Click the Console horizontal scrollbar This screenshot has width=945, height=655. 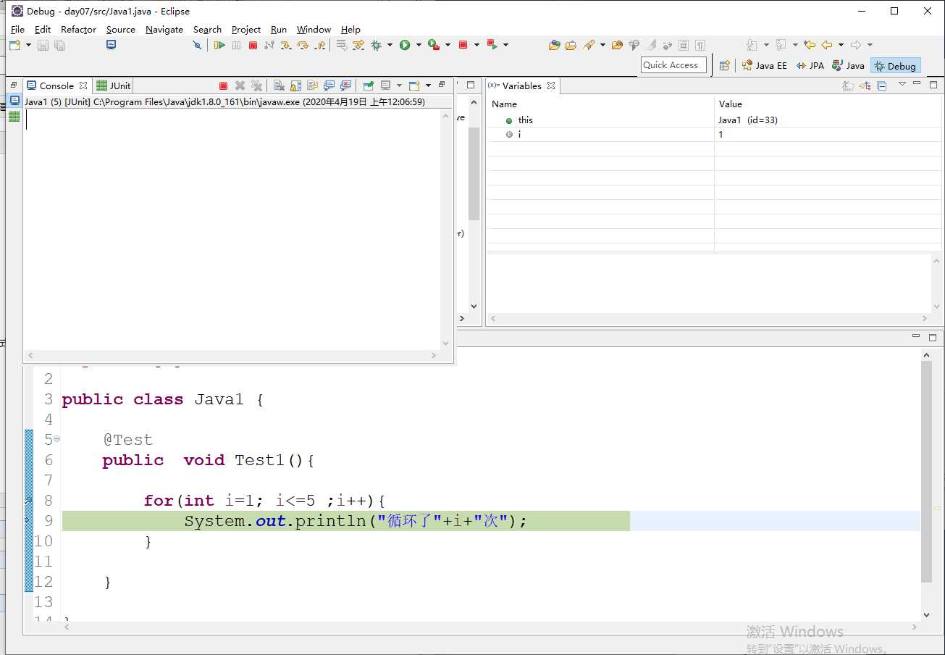pyautogui.click(x=232, y=355)
